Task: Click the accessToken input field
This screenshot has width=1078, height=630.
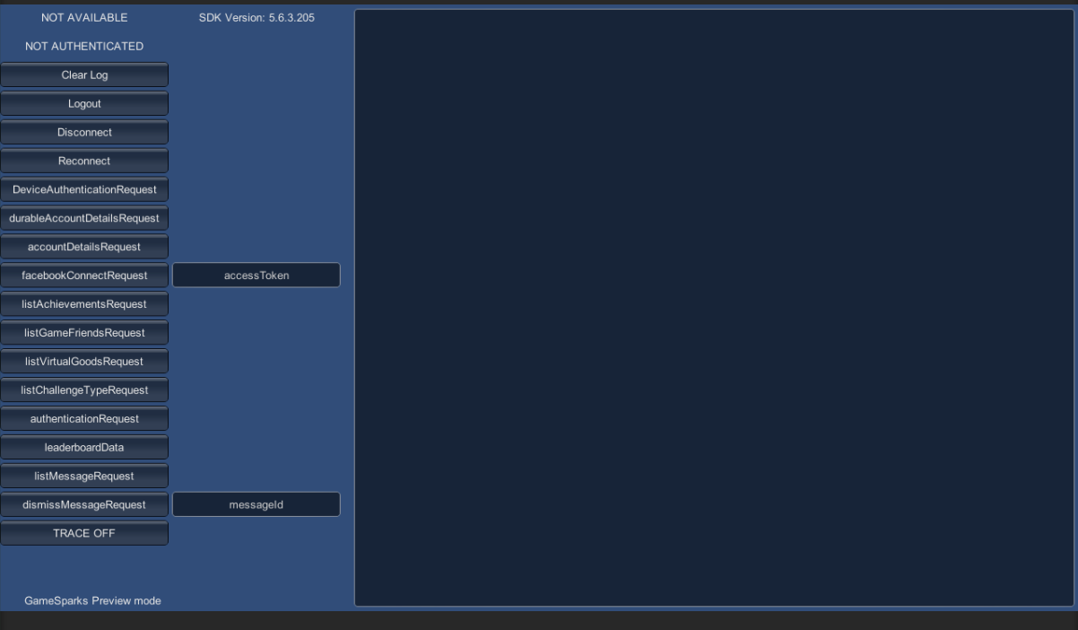Action: pyautogui.click(x=256, y=275)
